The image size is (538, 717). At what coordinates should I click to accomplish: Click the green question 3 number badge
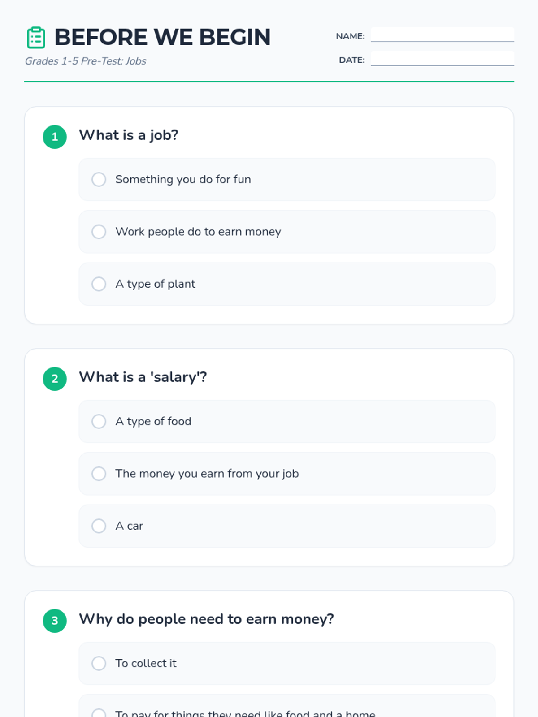point(55,621)
